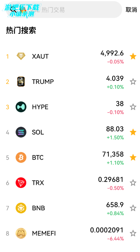Click the yellow BNB coin icon
This screenshot has width=140, height=252.
point(21,208)
